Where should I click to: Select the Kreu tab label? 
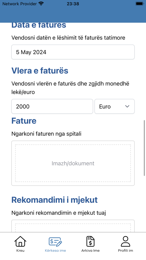(21, 250)
